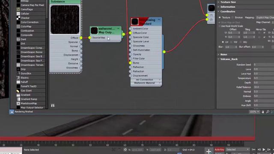Screen dimensions: 274x154
Task: Click the render status icon beside Rendering finished
Action: coord(12,112)
